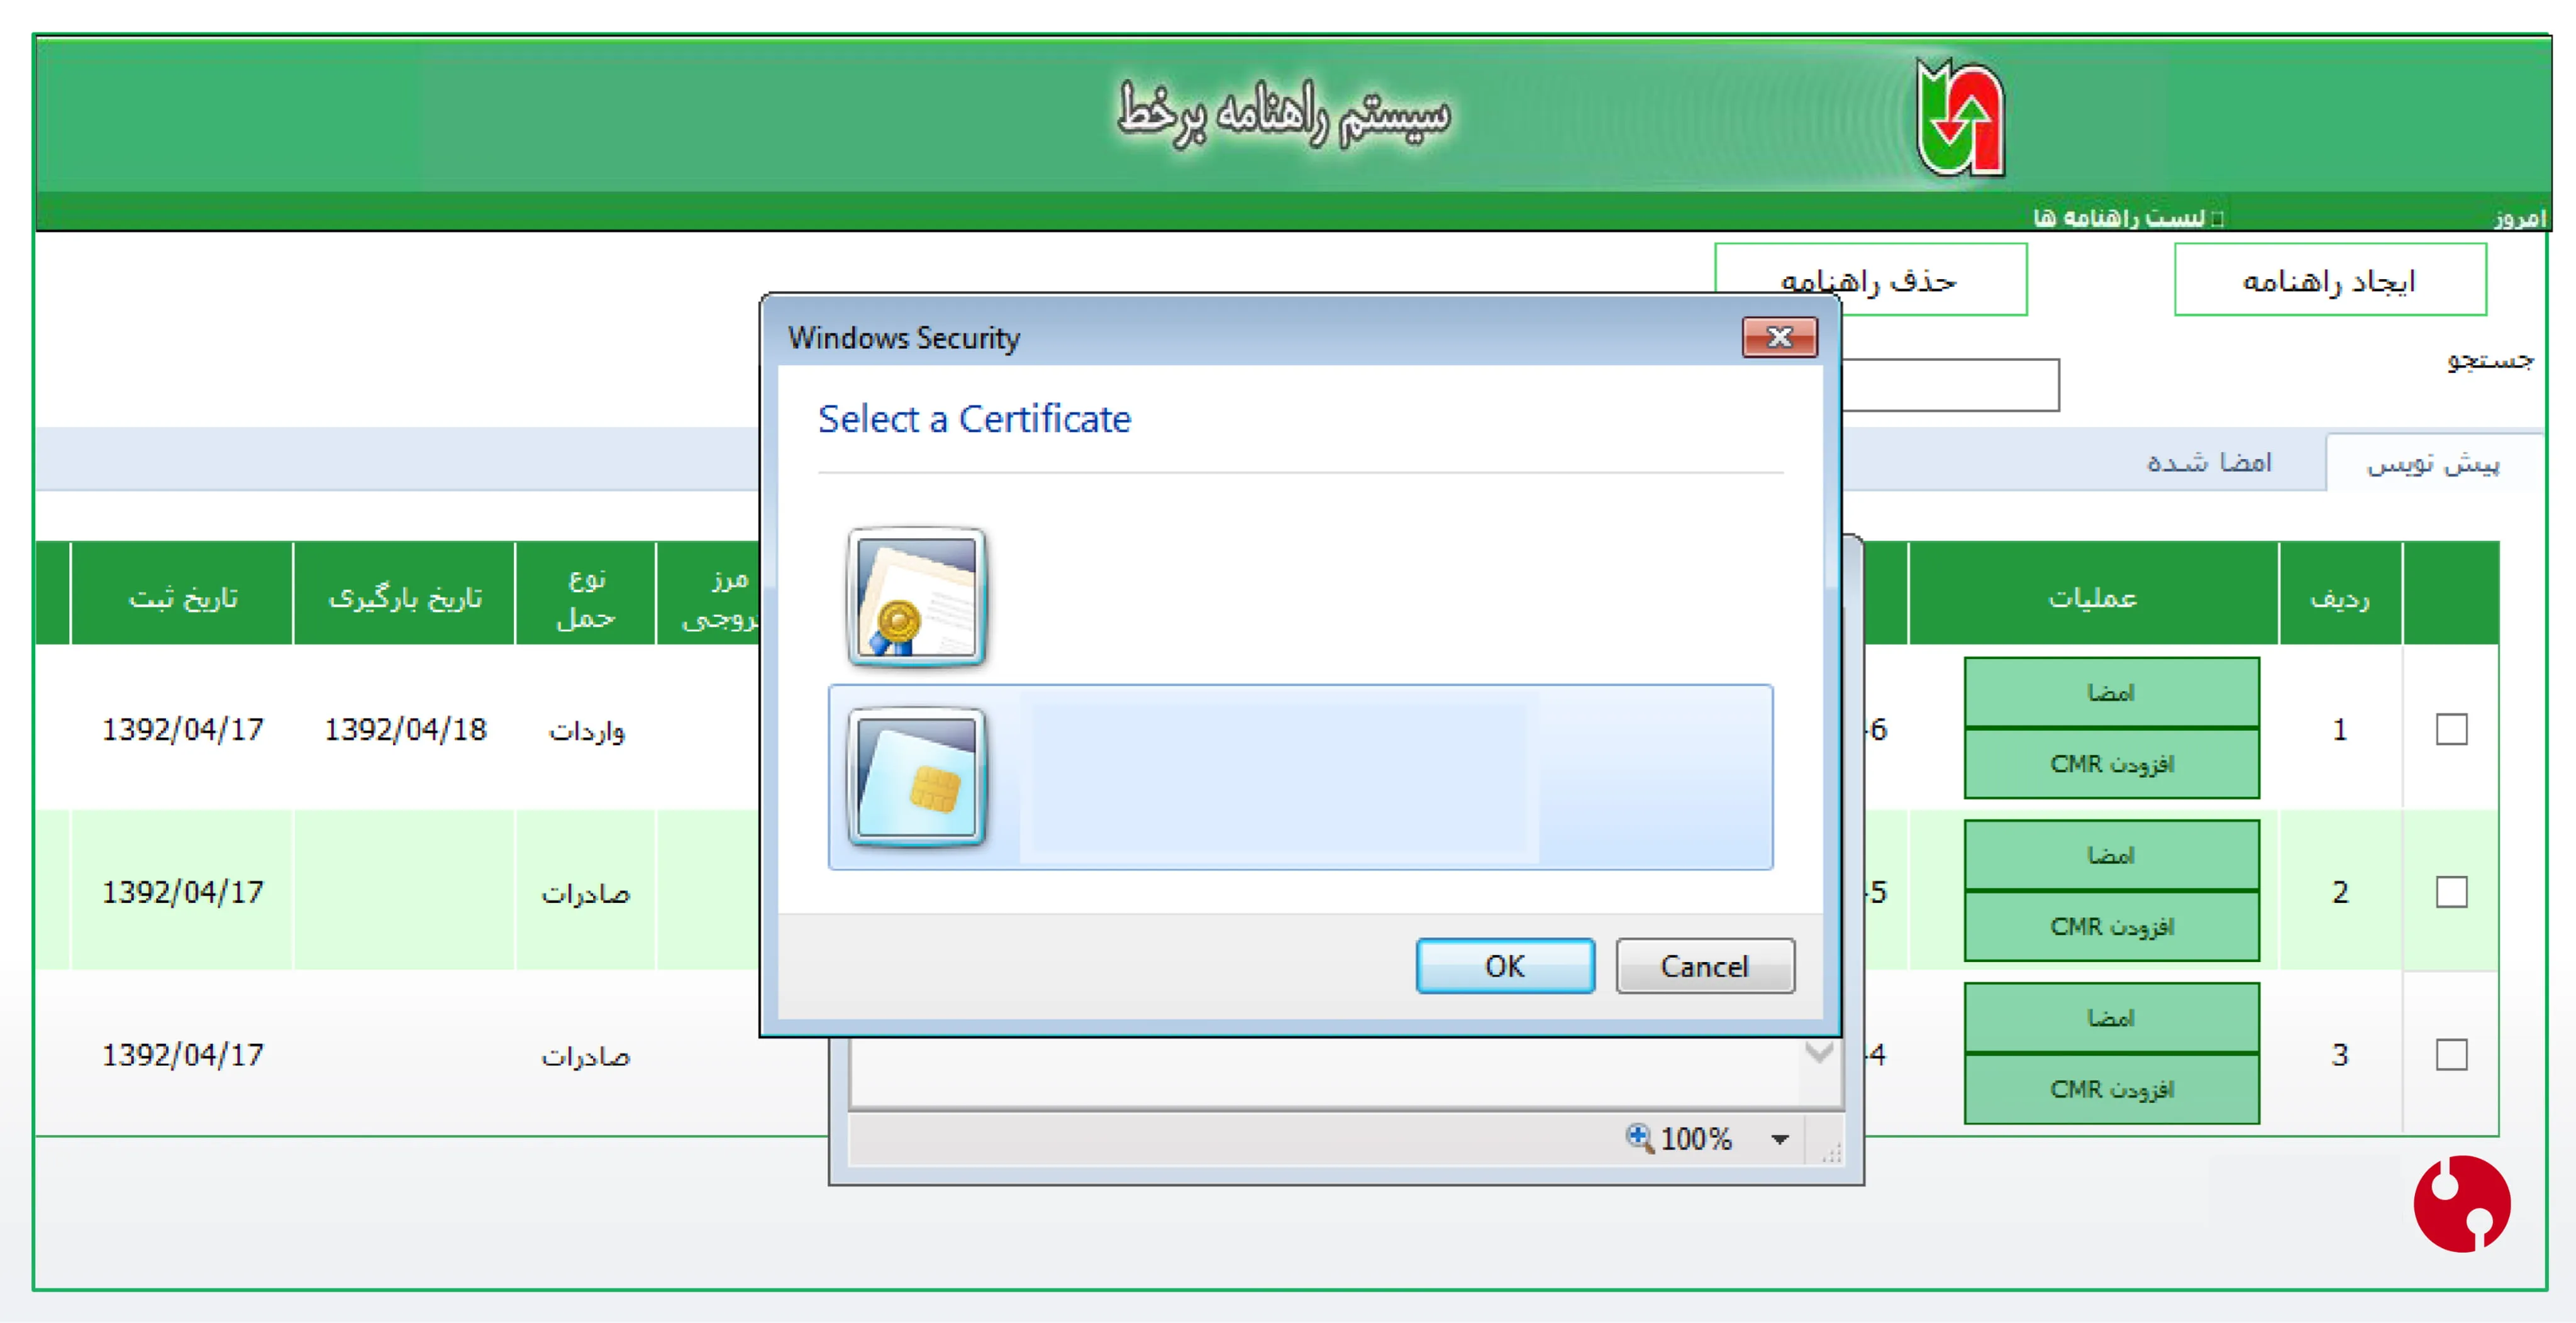Select the smart card certificate icon
The width and height of the screenshot is (2576, 1323).
[916, 777]
